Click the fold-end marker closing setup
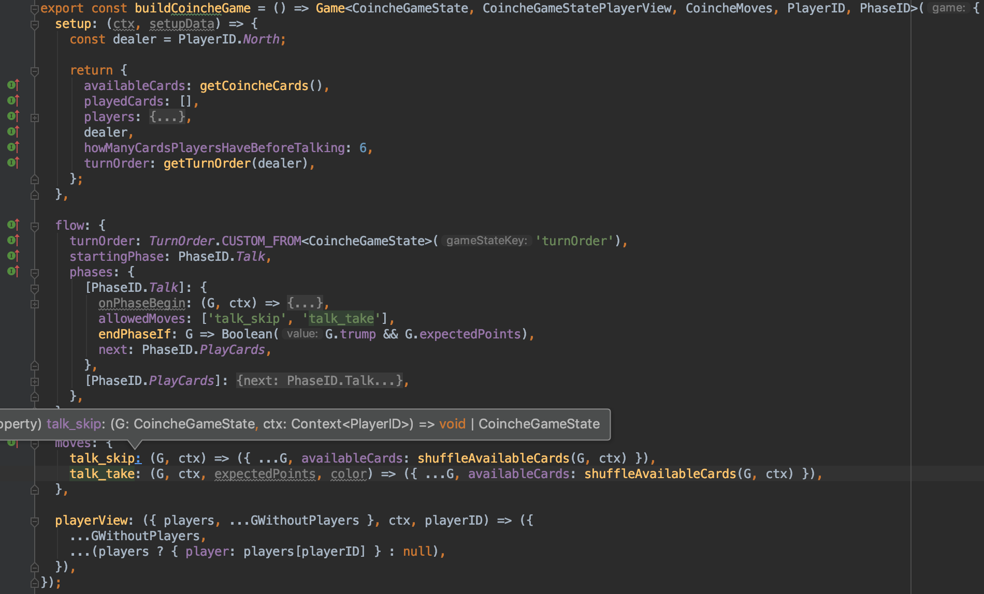Screen dimensions: 984x594 [35, 195]
